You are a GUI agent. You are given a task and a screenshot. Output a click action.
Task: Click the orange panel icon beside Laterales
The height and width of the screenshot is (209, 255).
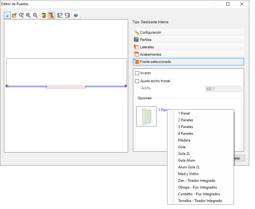point(136,47)
